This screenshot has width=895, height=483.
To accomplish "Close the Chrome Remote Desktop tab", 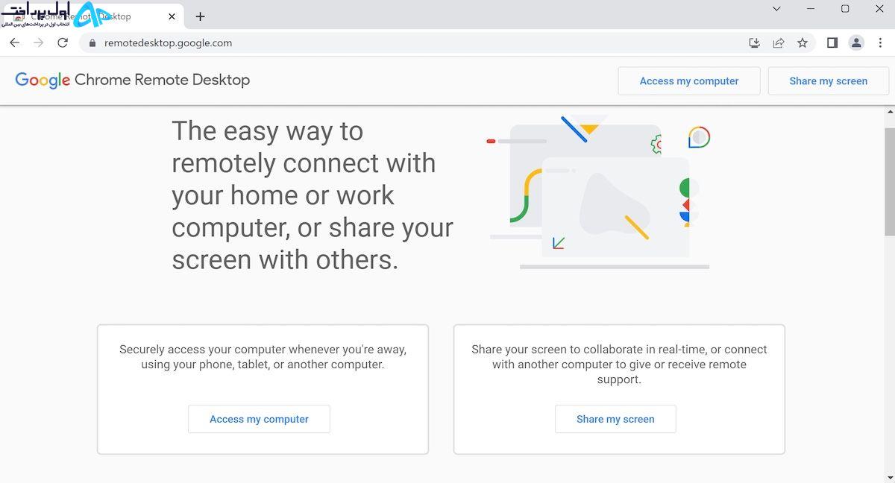I will pos(172,16).
